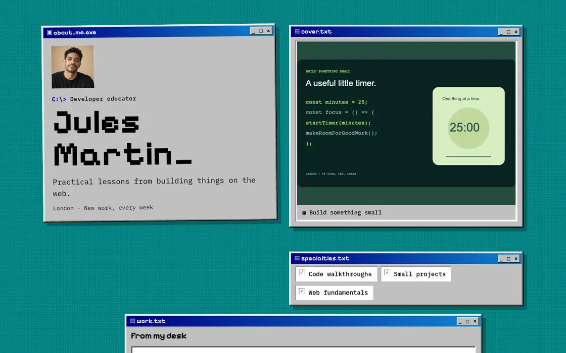
Task: Maximize the about_me.exe window
Action: pyautogui.click(x=261, y=31)
